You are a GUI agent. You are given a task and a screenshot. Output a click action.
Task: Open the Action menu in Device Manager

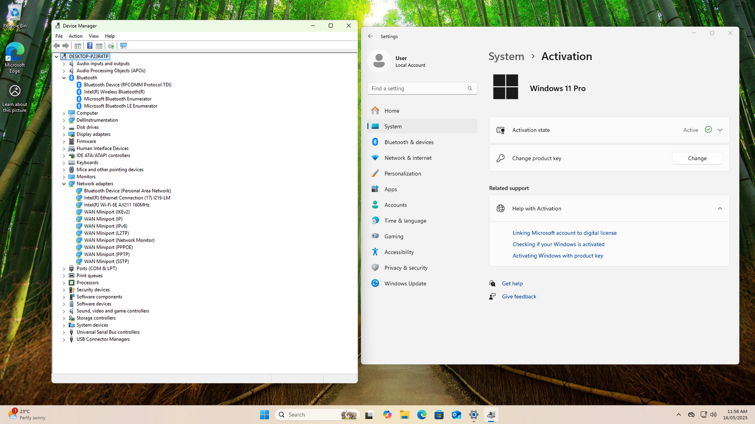point(75,36)
